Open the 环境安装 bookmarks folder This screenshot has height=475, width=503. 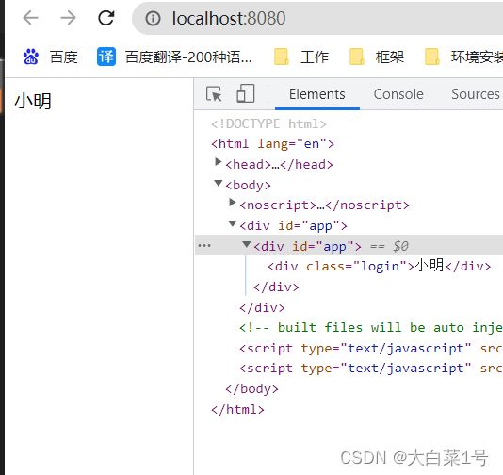click(463, 57)
